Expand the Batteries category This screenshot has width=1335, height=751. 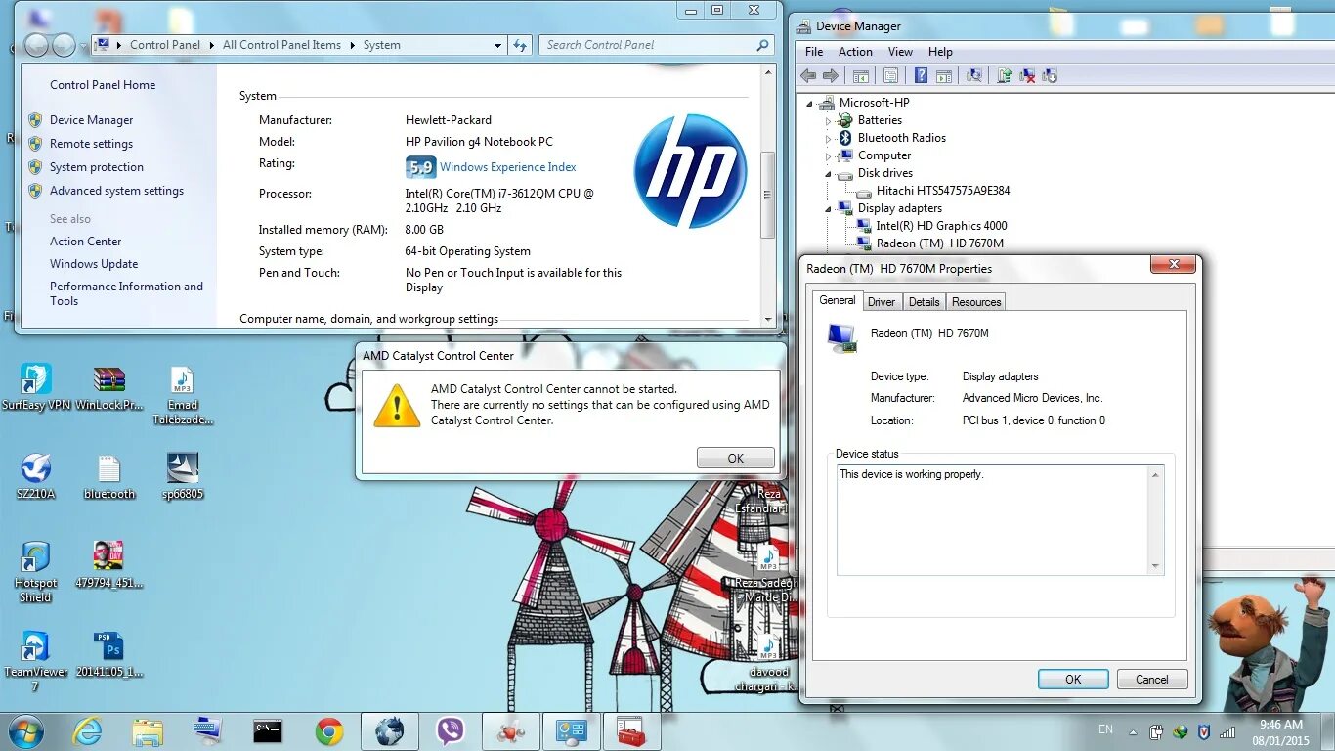(x=828, y=119)
